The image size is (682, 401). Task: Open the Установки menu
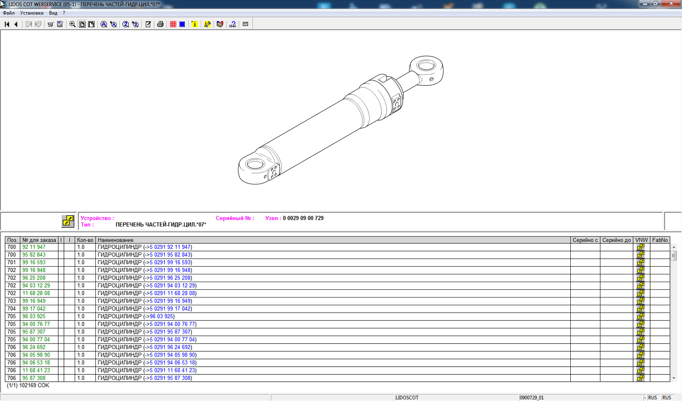(32, 13)
